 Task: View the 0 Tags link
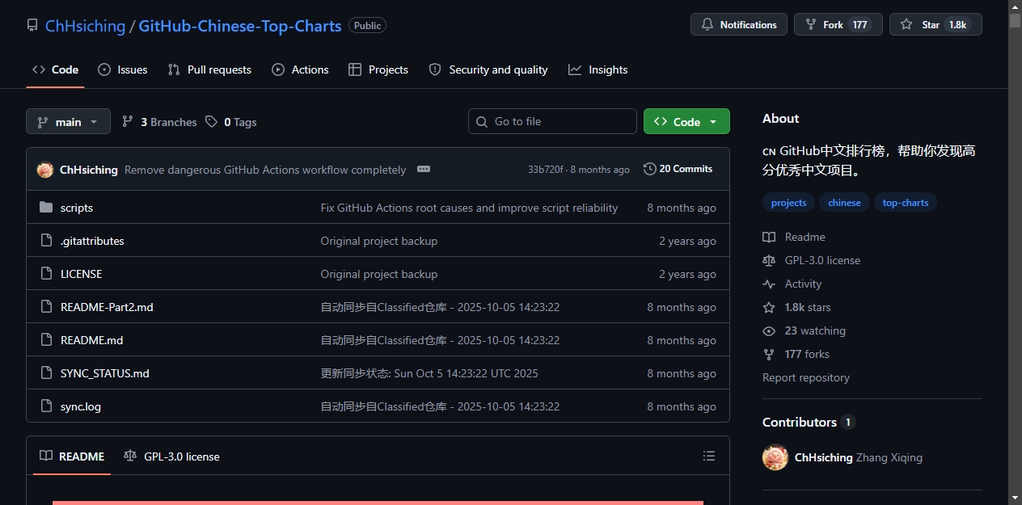(231, 122)
